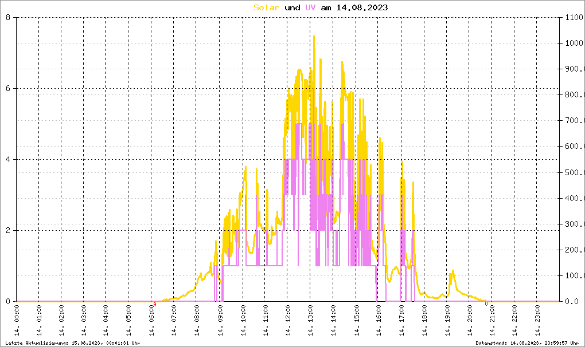Viewport: 585px width, 347px height.
Task: Click the "Datenstand" timestamp footer text
Action: tap(529, 343)
